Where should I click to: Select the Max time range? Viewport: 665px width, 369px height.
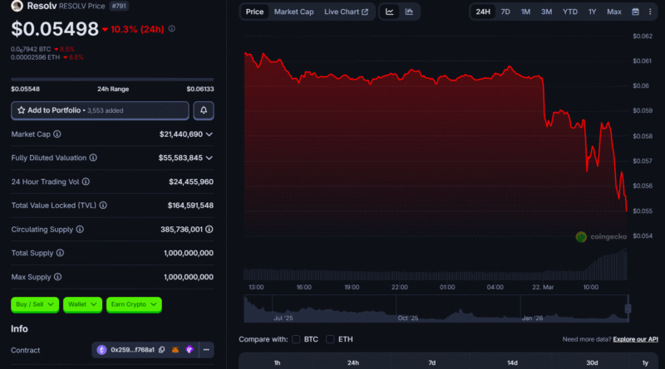pos(614,12)
